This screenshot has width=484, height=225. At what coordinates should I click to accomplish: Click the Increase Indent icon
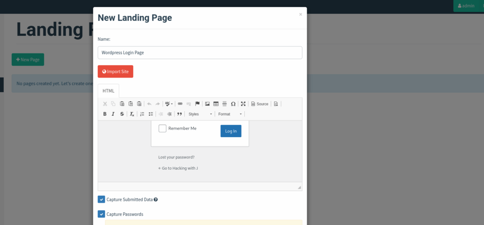[x=169, y=114]
